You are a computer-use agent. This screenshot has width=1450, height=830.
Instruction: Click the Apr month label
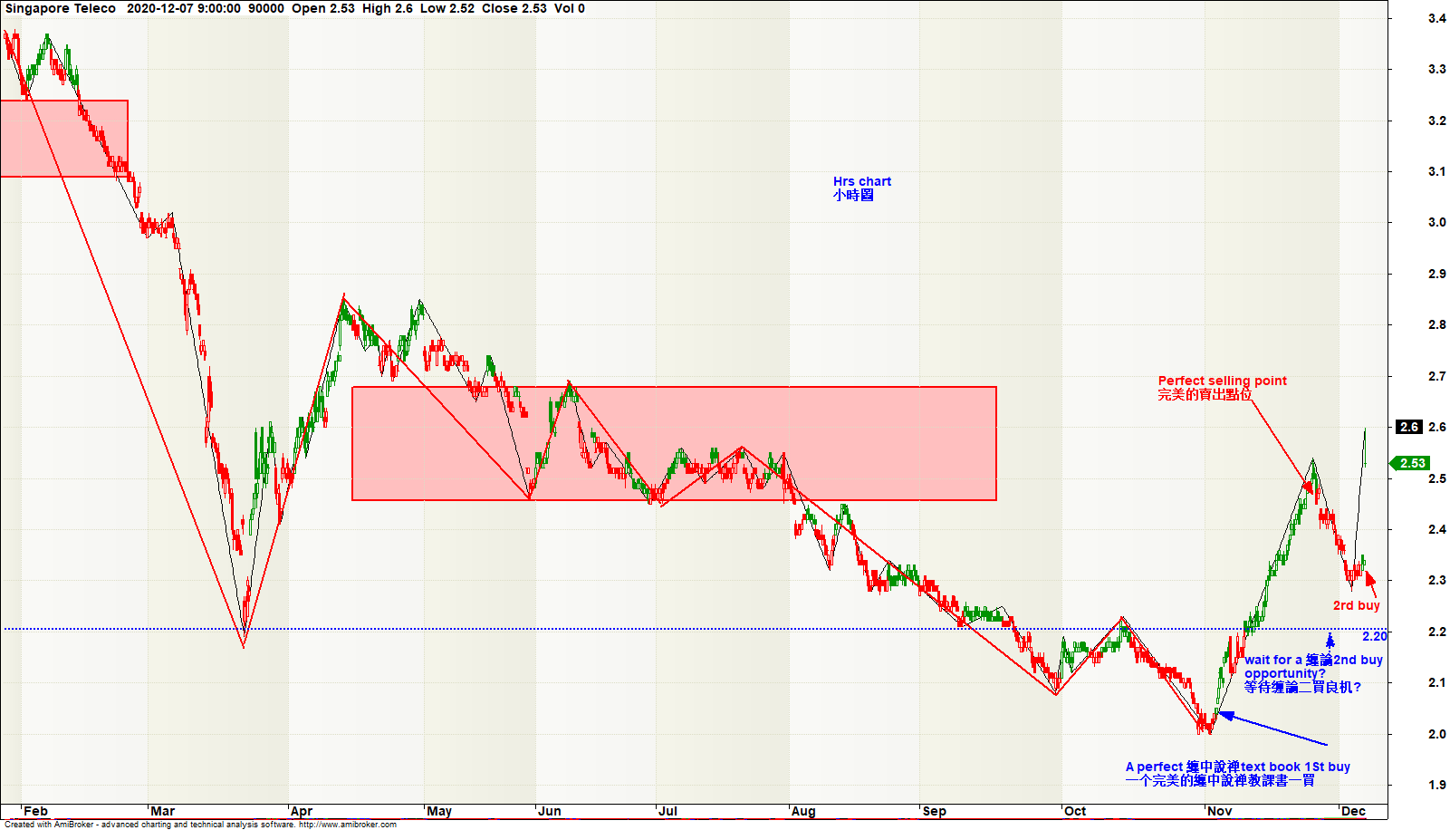[x=302, y=811]
